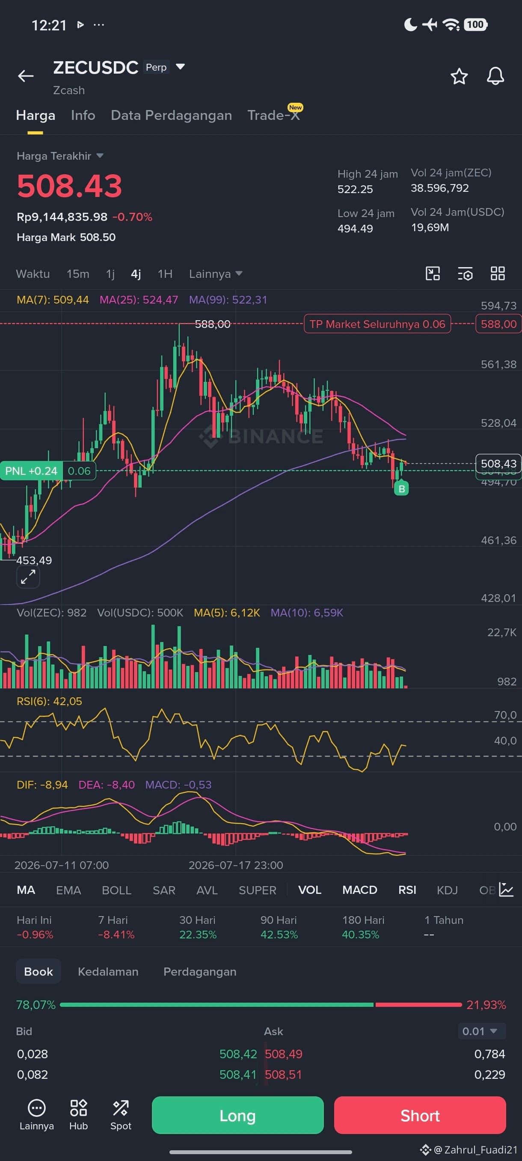Open chart settings list icon
This screenshot has width=522, height=1161.
[x=465, y=274]
